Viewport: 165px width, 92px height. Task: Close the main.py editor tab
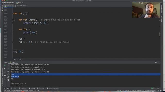[13, 6]
